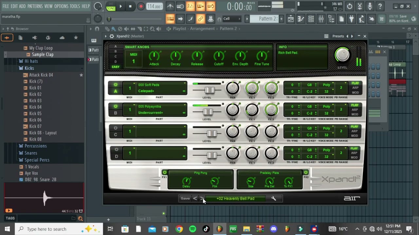Click the scissors one-click audio icon
Viewport: 419px width, 235px height.
[x=360, y=6]
